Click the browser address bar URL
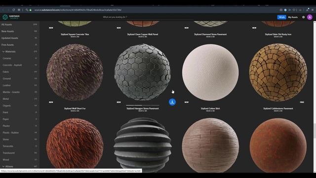The width and height of the screenshot is (316, 178). point(78,10)
